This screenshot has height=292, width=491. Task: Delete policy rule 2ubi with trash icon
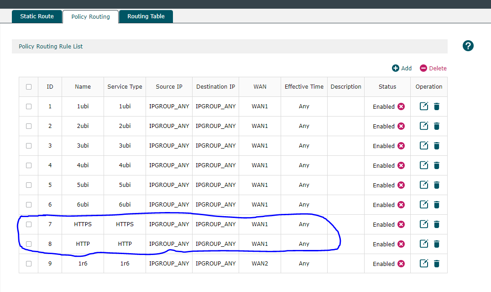coord(437,126)
